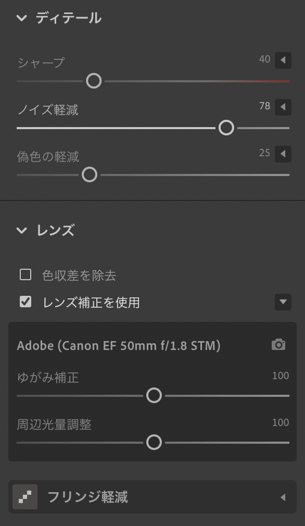Click the camera icon beside the lens profile
305x526 pixels.
point(279,345)
